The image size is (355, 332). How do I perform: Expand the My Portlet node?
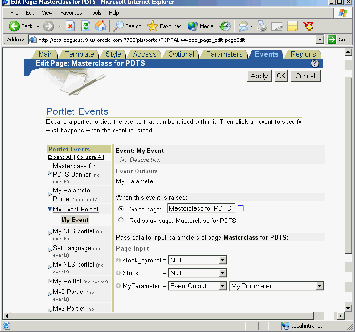tap(50, 281)
